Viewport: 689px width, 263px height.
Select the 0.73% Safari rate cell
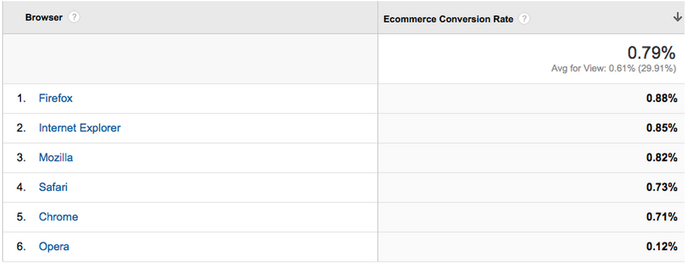[661, 188]
